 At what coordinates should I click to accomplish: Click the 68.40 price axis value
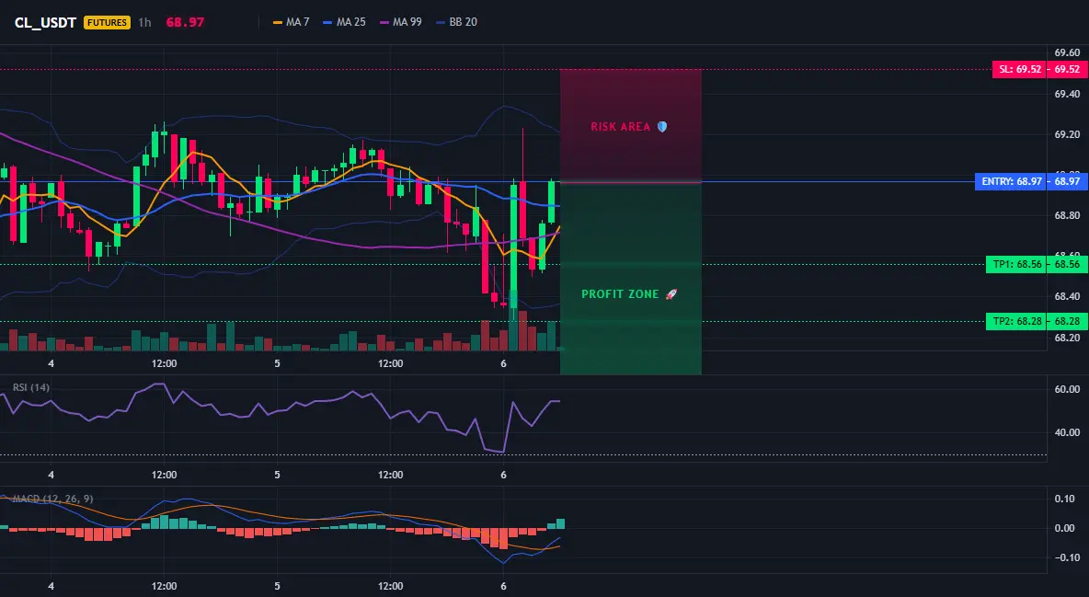click(x=1067, y=297)
